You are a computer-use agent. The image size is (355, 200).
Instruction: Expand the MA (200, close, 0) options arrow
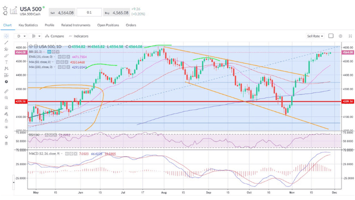click(x=54, y=67)
